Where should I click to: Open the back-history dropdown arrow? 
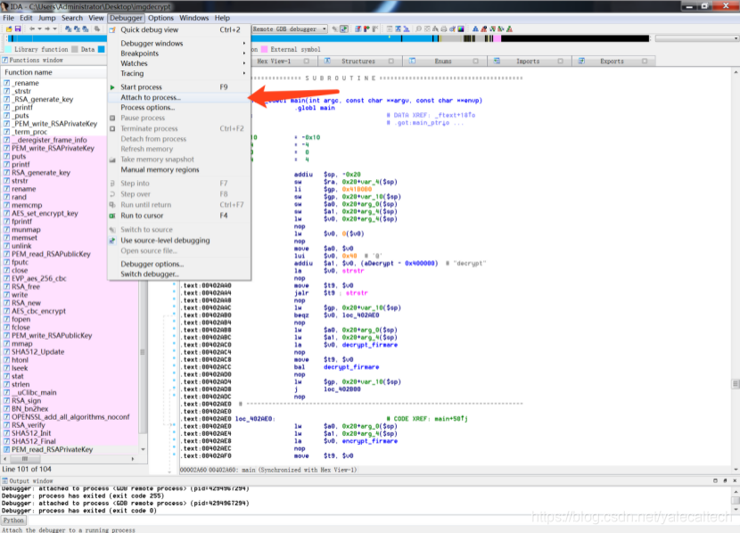[39, 29]
